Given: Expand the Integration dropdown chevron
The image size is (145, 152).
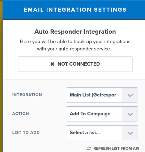Looking at the screenshot, I should 130,95.
